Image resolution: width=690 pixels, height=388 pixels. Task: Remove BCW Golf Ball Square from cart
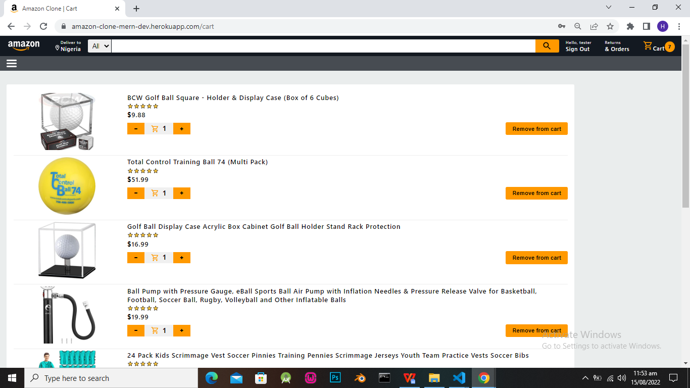[536, 129]
